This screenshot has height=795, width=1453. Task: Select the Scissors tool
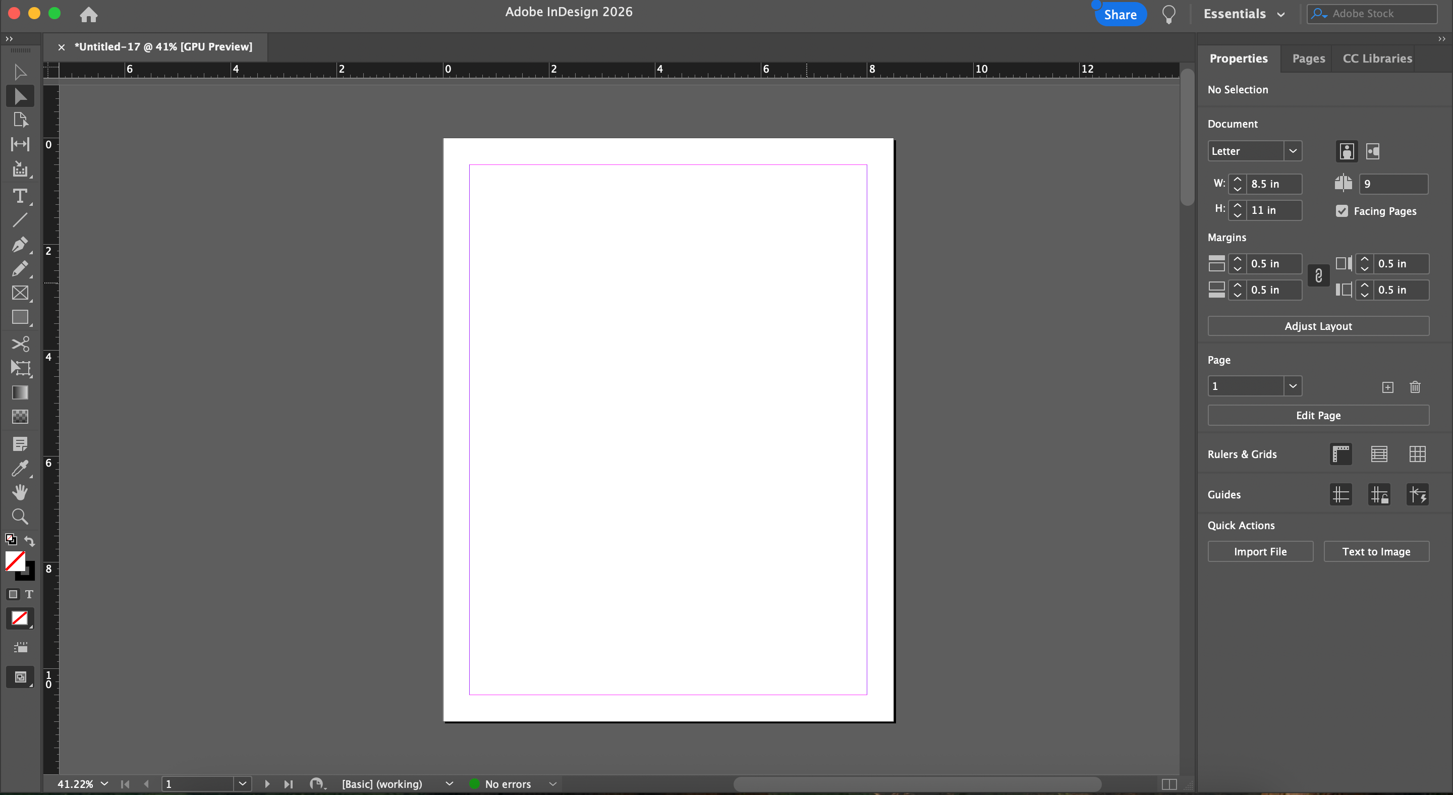point(20,344)
